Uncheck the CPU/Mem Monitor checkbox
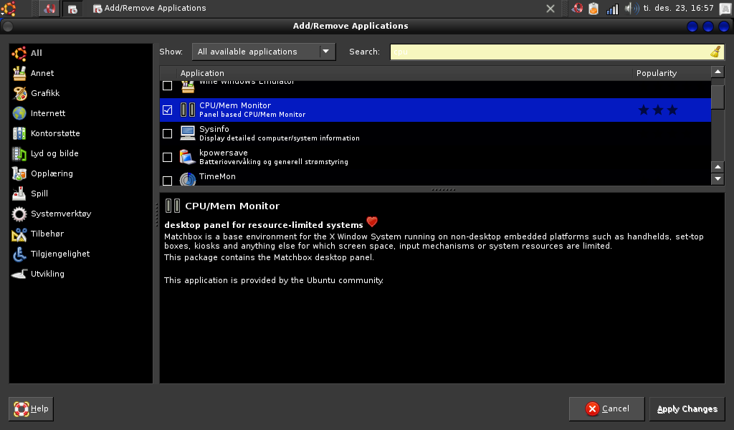 [167, 110]
